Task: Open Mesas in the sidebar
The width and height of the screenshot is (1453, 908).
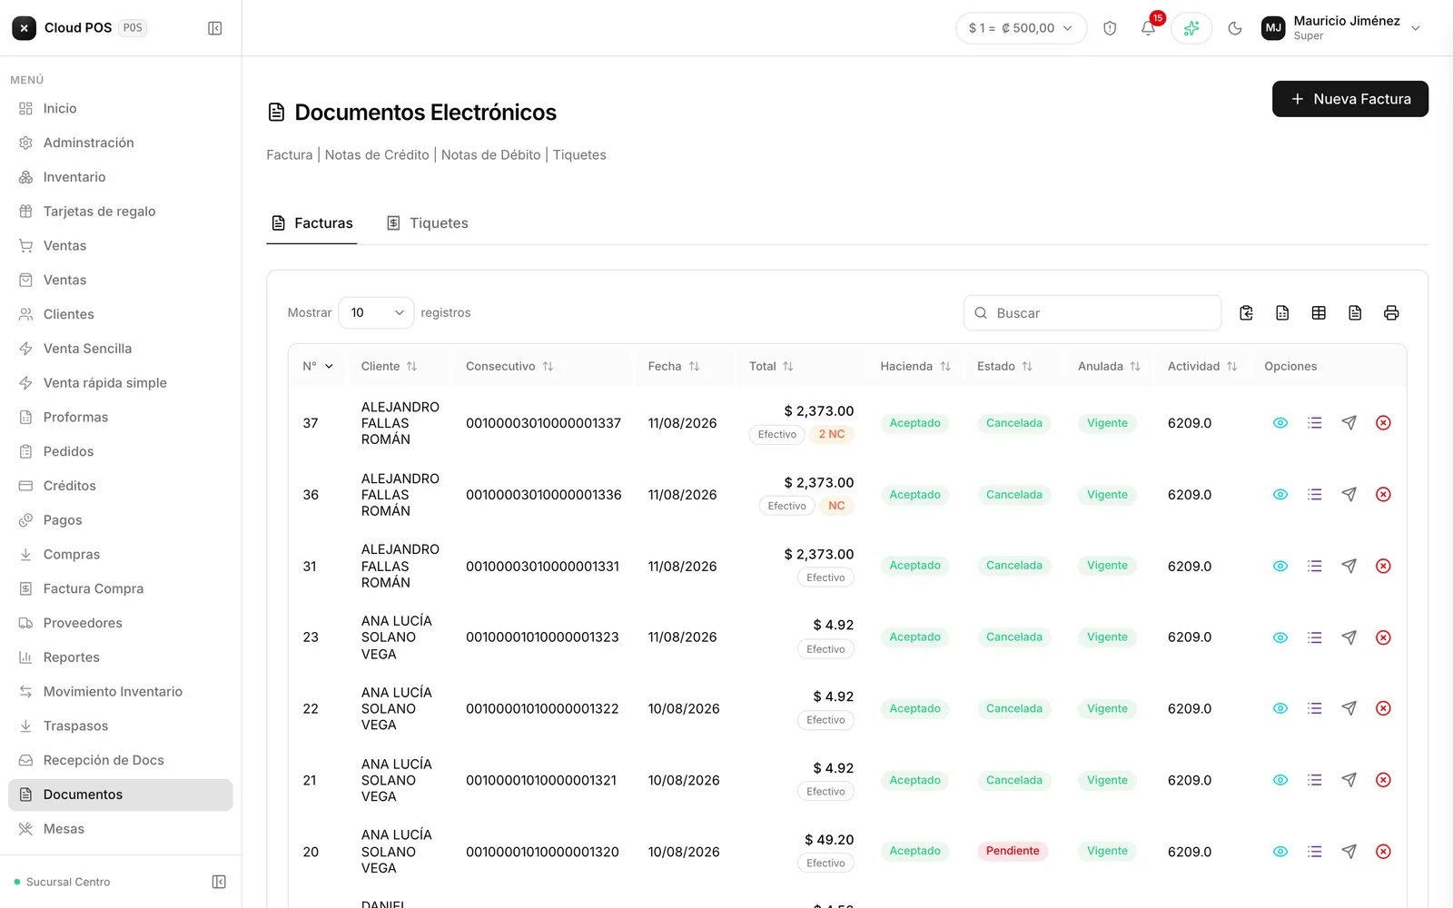Action: pyautogui.click(x=121, y=829)
